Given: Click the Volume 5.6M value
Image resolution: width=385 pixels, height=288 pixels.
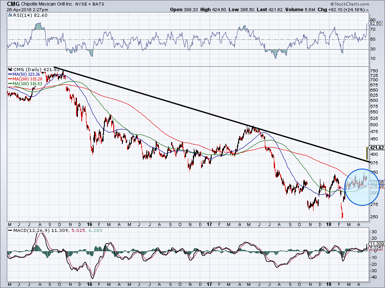Looking at the screenshot, I should pos(300,9).
